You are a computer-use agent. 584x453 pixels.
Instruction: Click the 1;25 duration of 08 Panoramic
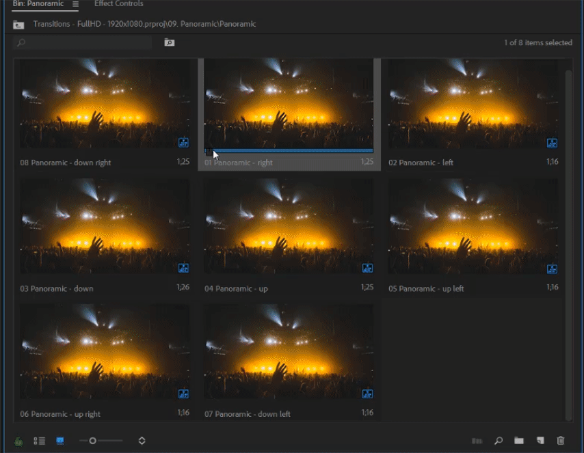click(x=183, y=161)
